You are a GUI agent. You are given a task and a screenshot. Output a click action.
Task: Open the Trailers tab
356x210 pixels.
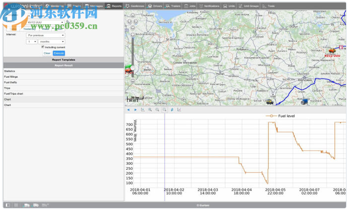pyautogui.click(x=173, y=6)
